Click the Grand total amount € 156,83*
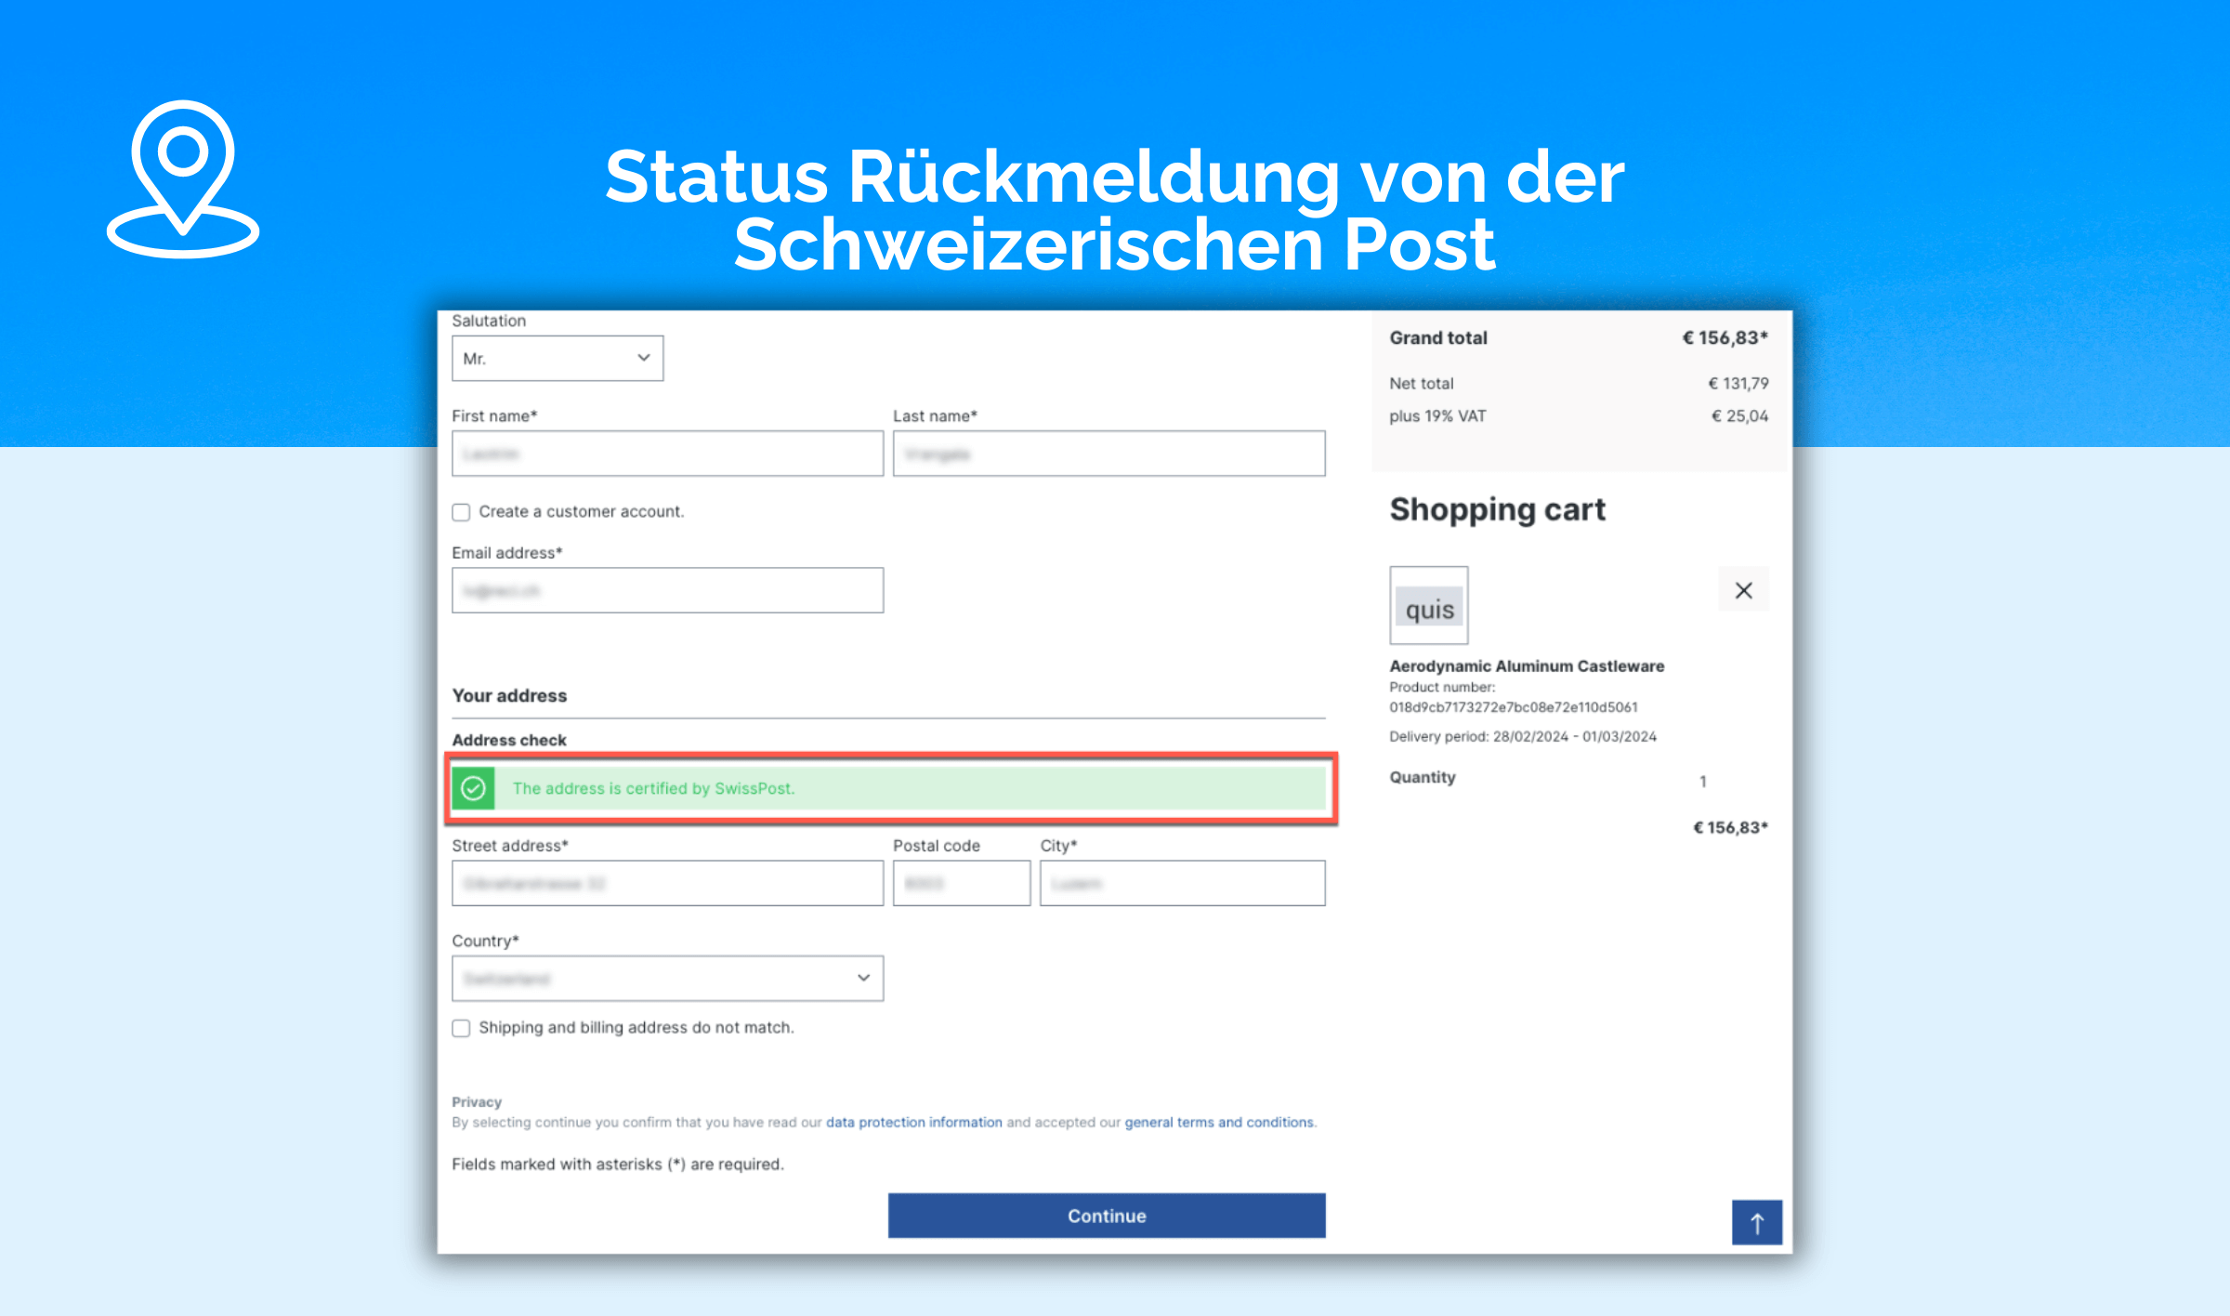This screenshot has width=2230, height=1316. pyautogui.click(x=1725, y=338)
